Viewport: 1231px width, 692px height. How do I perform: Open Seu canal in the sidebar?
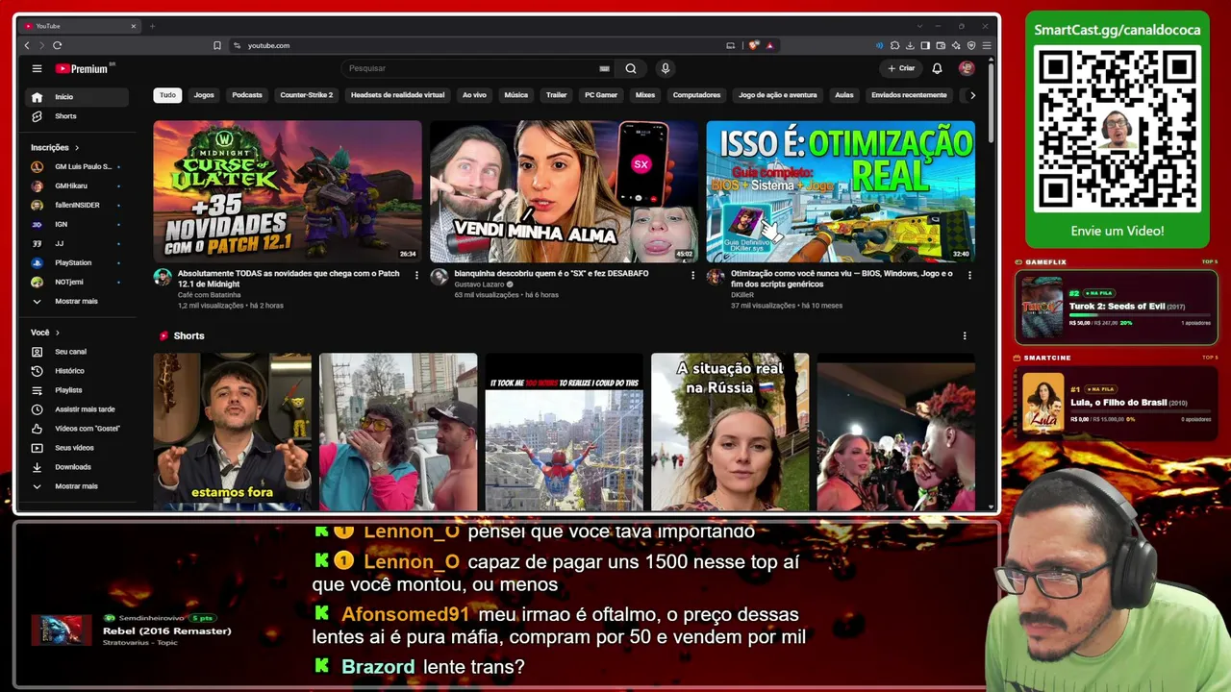tap(77, 352)
